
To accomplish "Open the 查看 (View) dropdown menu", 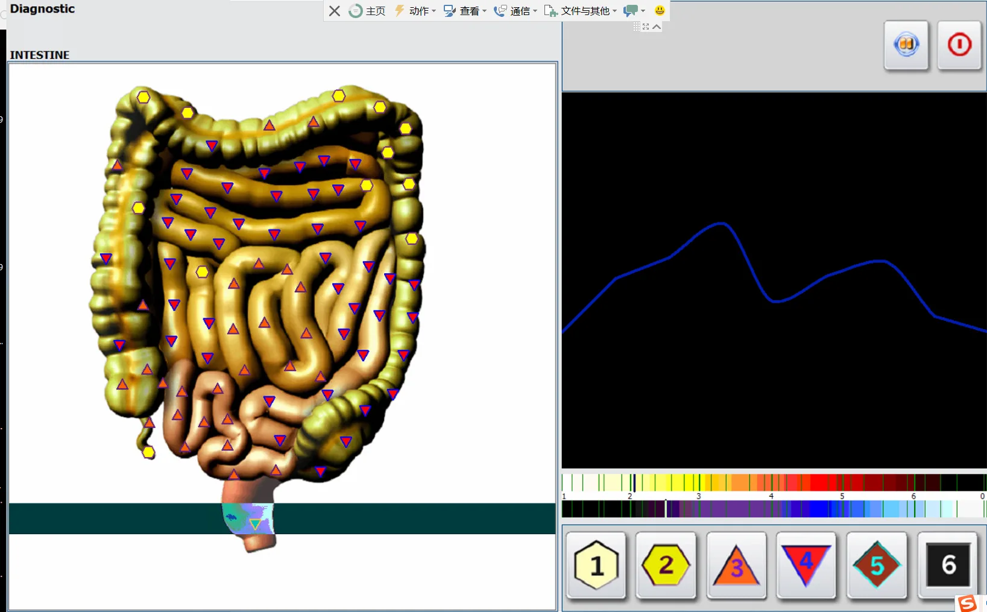I will click(464, 11).
